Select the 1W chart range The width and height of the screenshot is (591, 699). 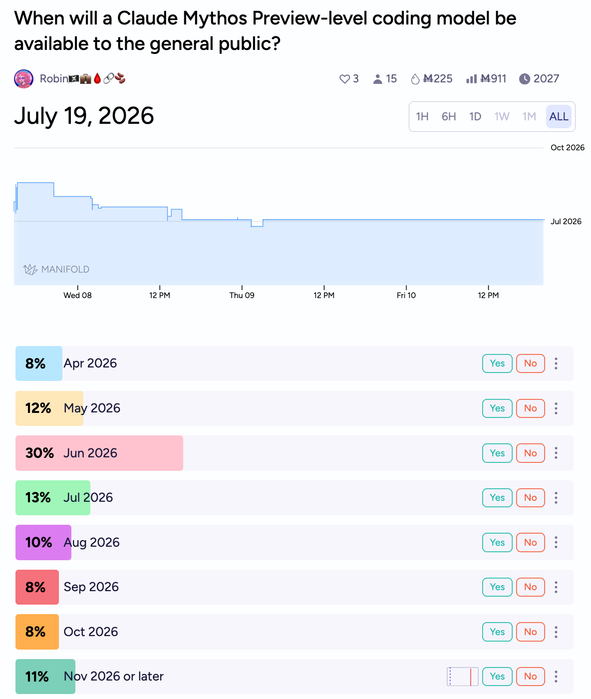click(502, 117)
